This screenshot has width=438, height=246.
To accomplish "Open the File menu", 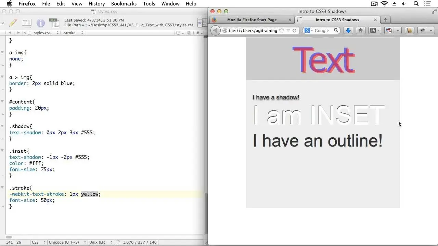I will [46, 4].
